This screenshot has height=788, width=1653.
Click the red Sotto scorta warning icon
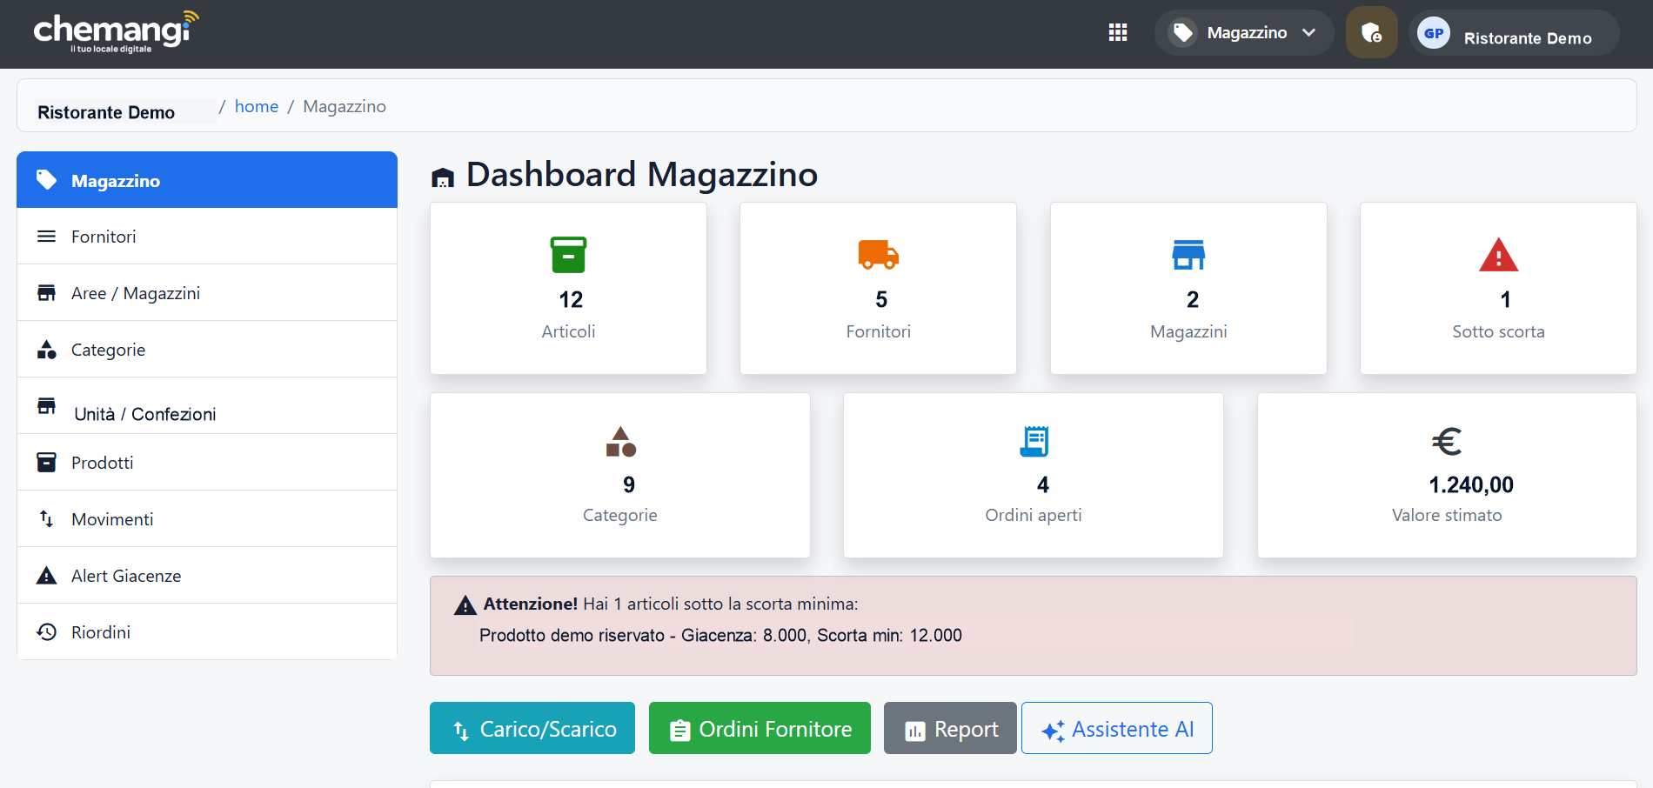(x=1498, y=255)
